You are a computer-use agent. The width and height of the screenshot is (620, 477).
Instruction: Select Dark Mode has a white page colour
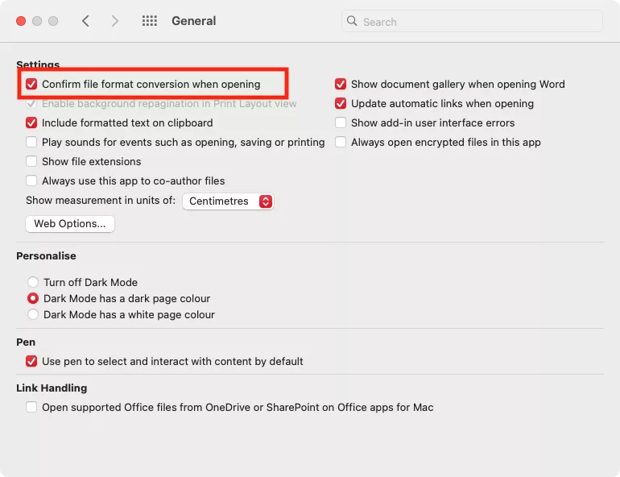click(33, 314)
